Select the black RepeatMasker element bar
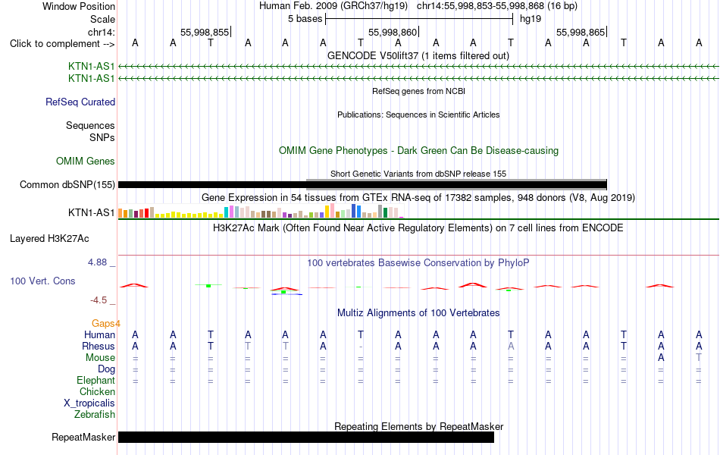Image resolution: width=720 pixels, height=455 pixels. coord(306,437)
